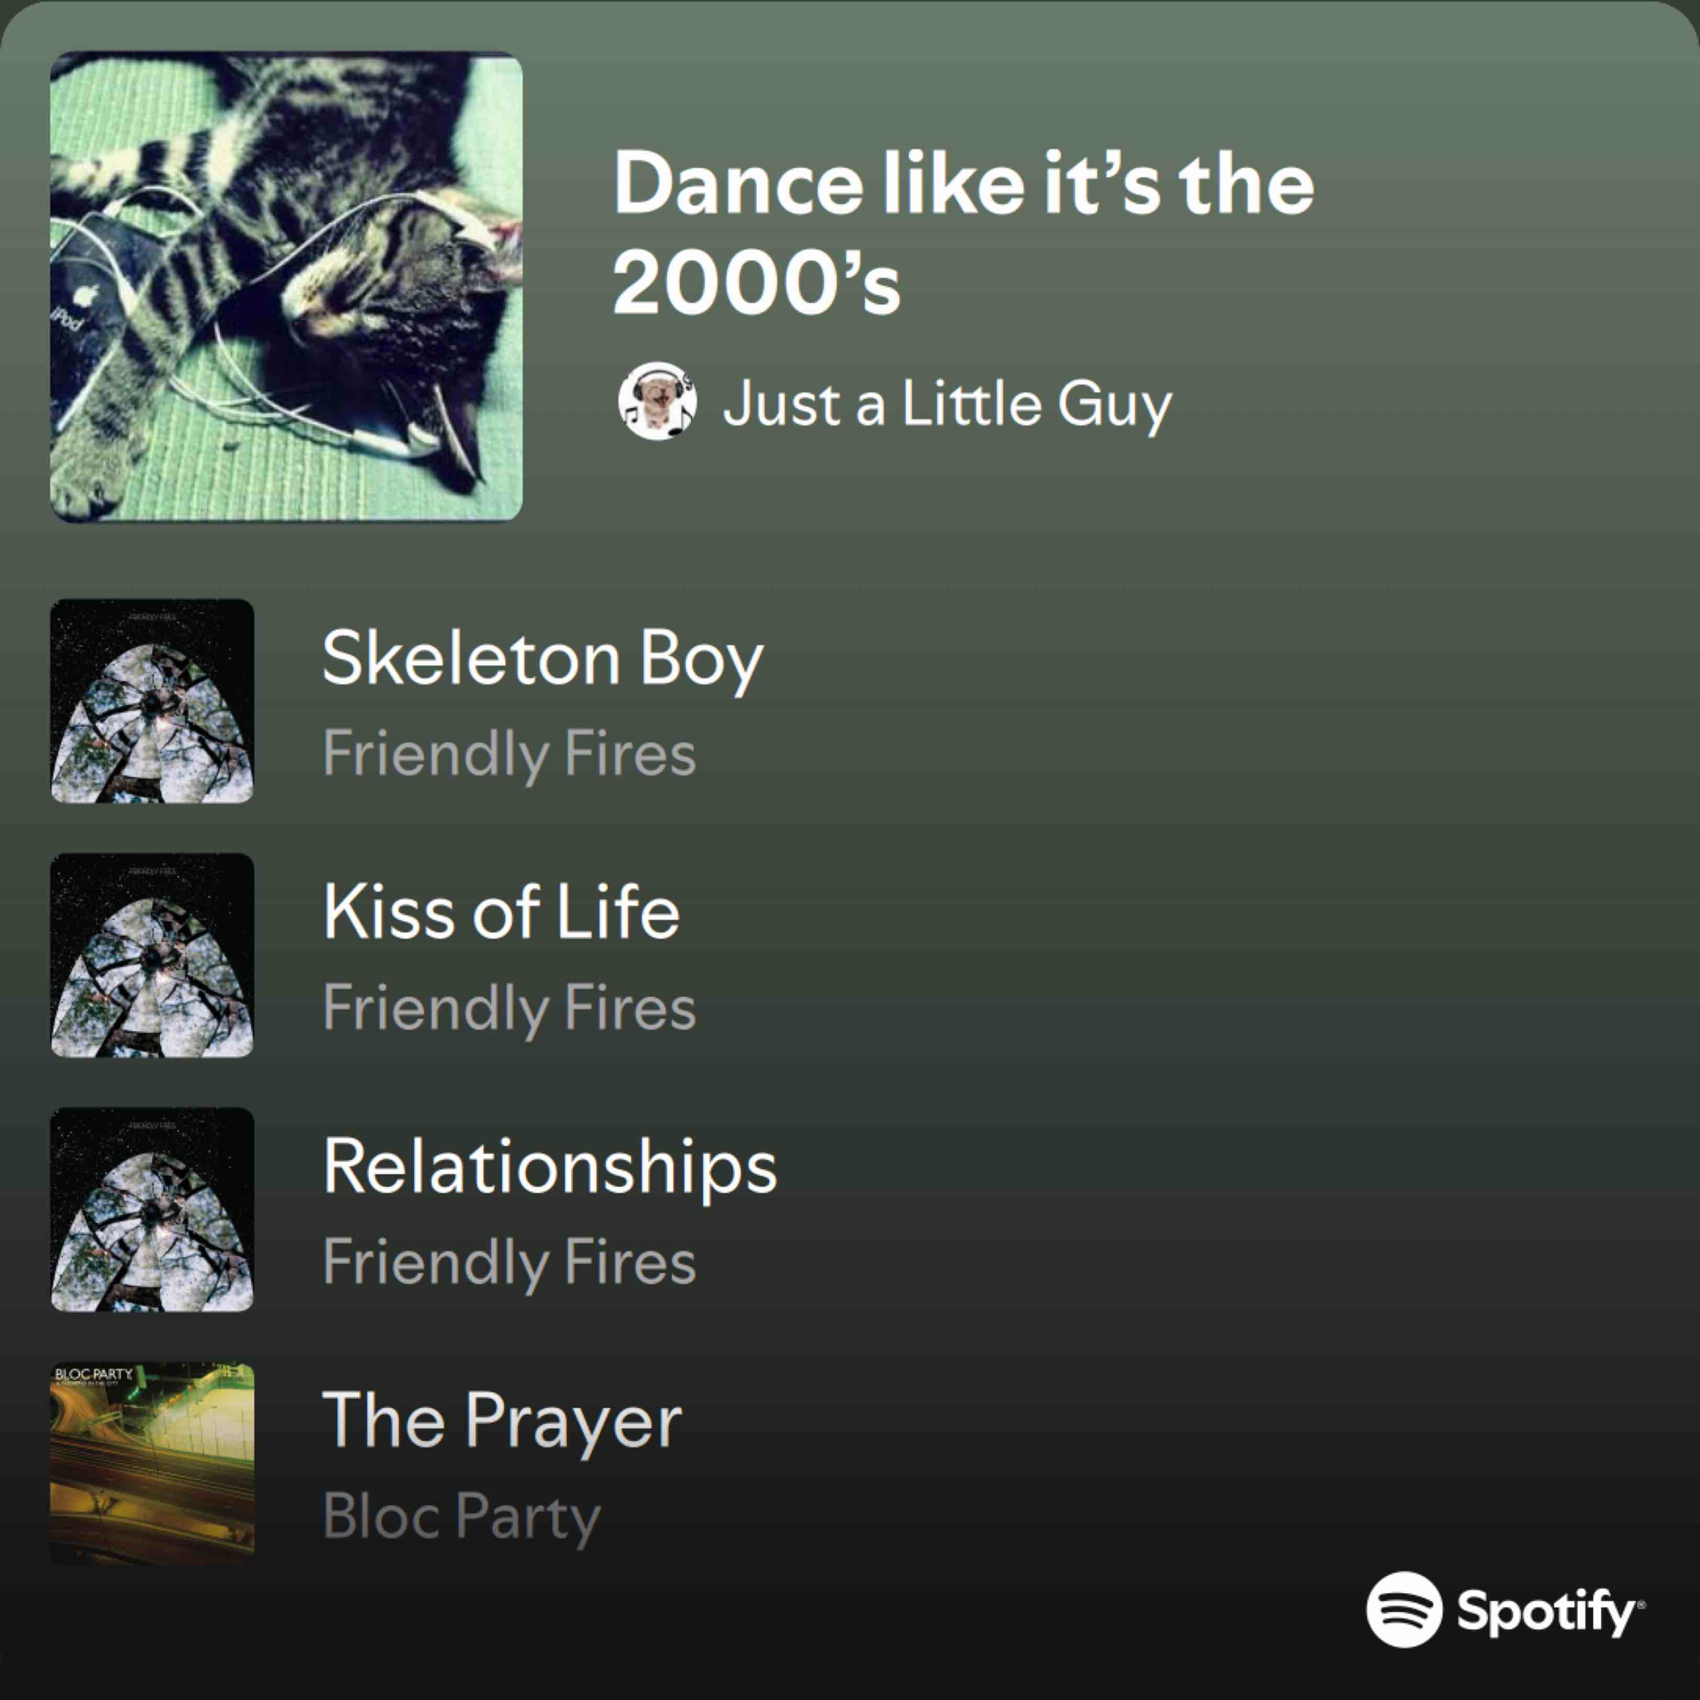Open the Just a Little Guy profile name

947,405
